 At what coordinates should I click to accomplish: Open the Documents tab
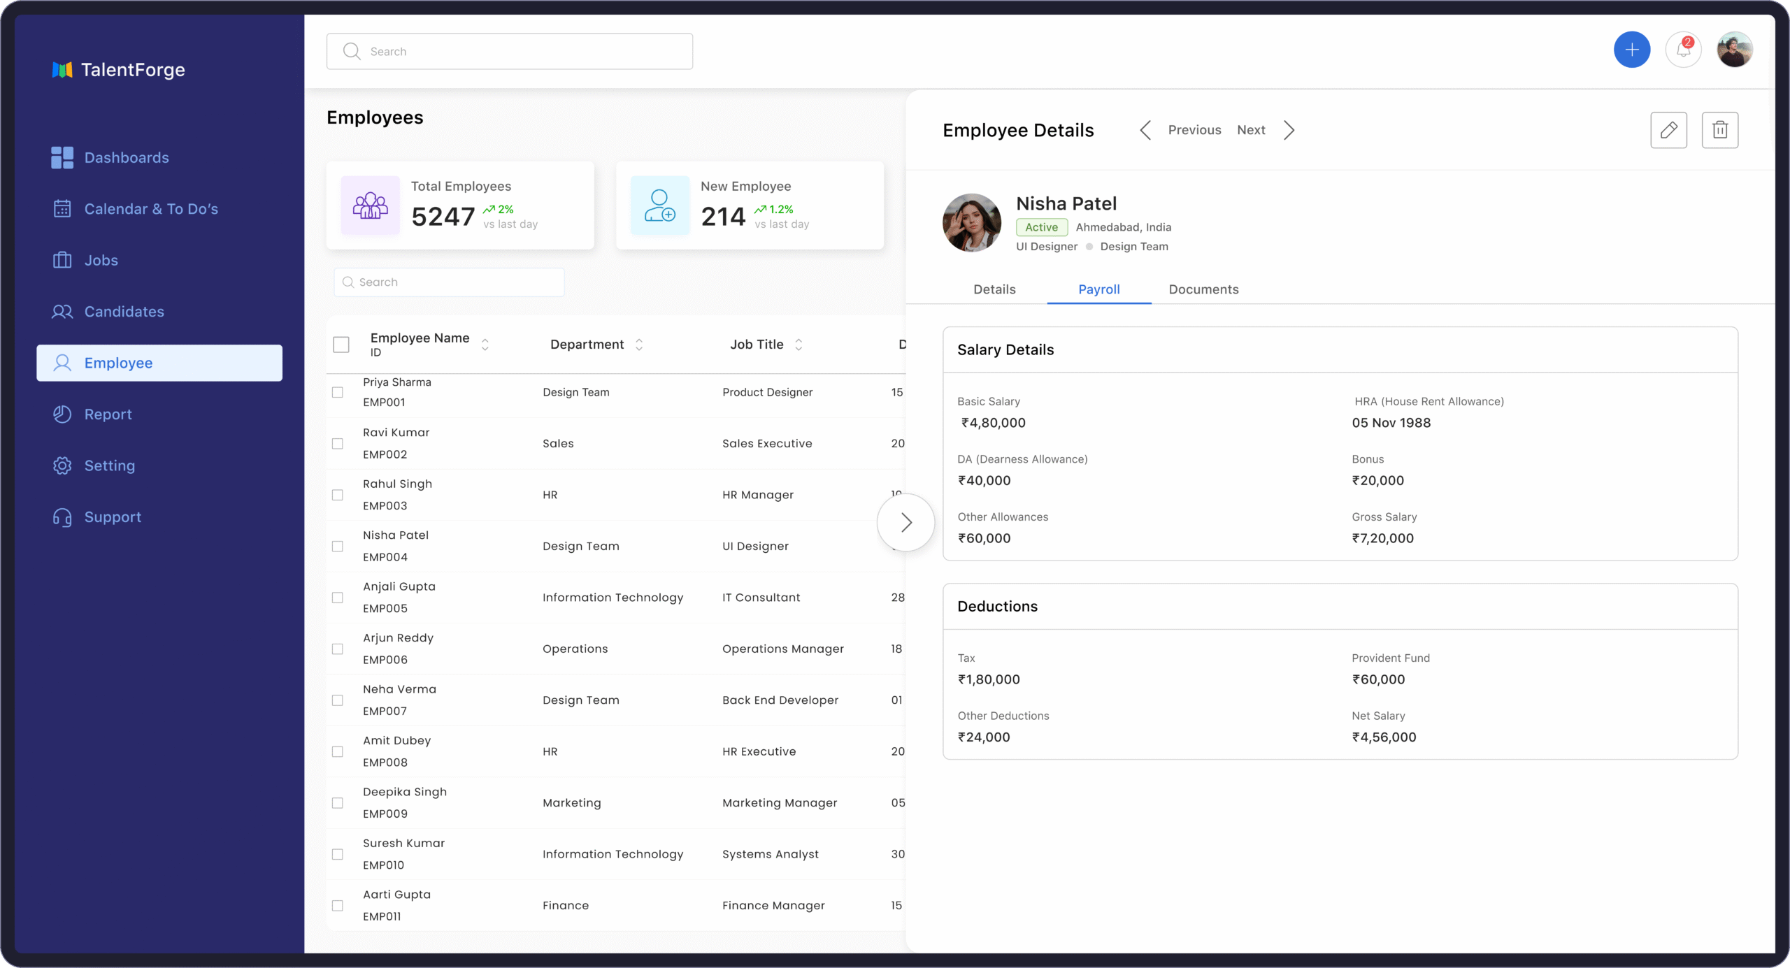tap(1203, 289)
